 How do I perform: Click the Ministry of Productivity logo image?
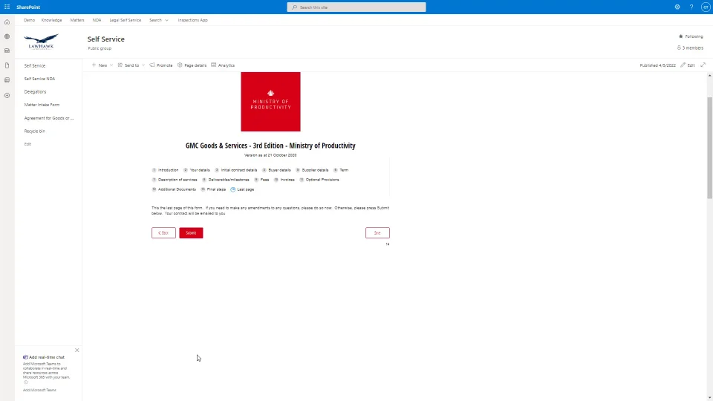click(270, 102)
